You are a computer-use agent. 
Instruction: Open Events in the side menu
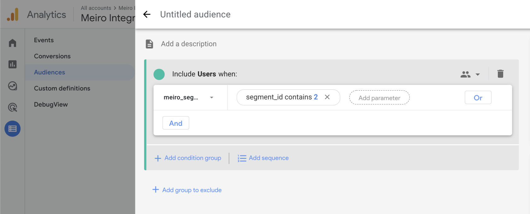[x=44, y=40]
